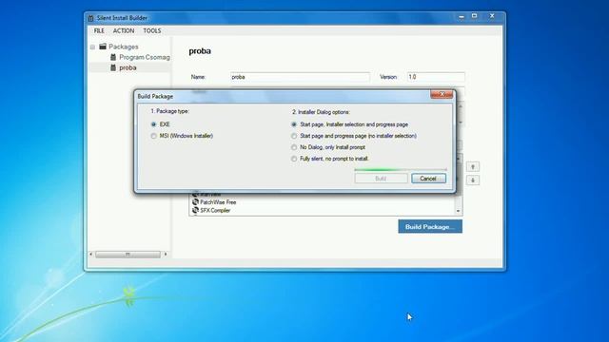
Task: Select SFX Compiler in installer list
Action: click(x=215, y=210)
